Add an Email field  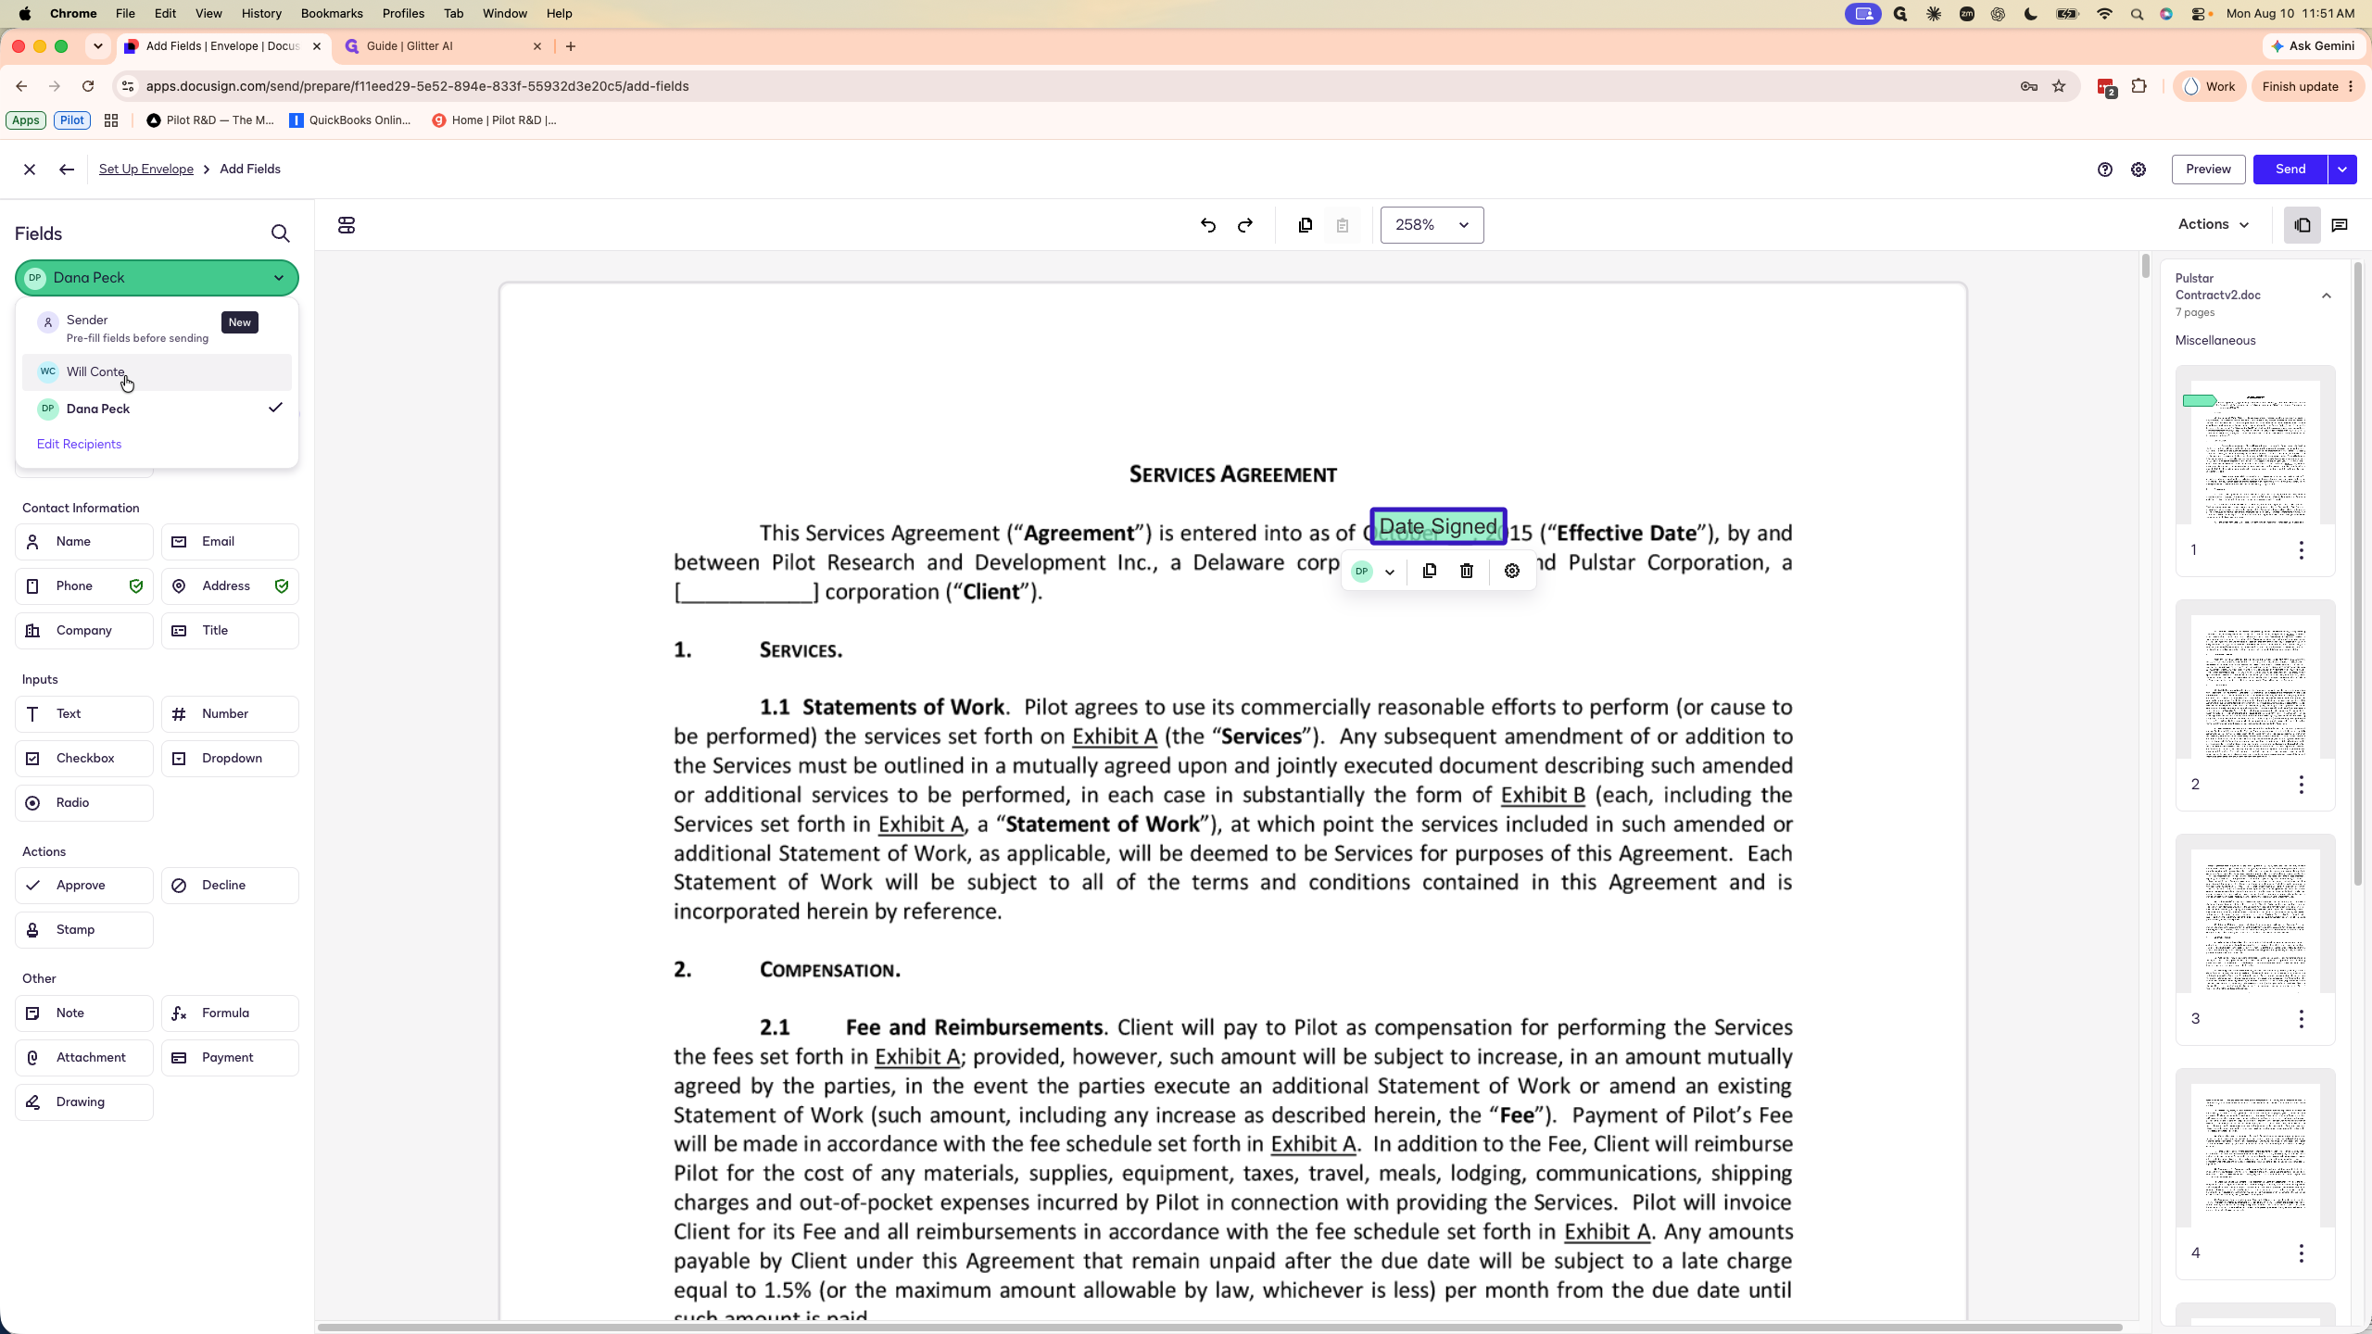pyautogui.click(x=230, y=542)
